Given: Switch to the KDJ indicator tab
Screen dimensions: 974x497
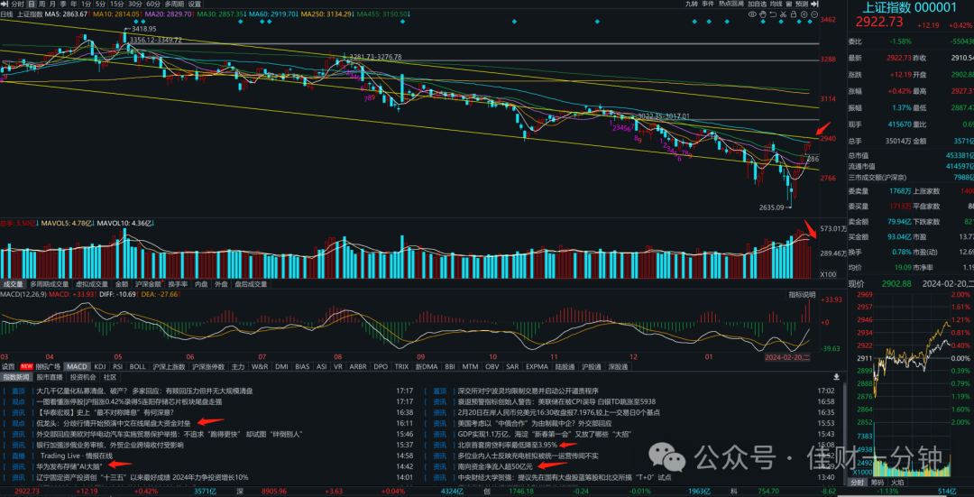Looking at the screenshot, I should click(100, 366).
